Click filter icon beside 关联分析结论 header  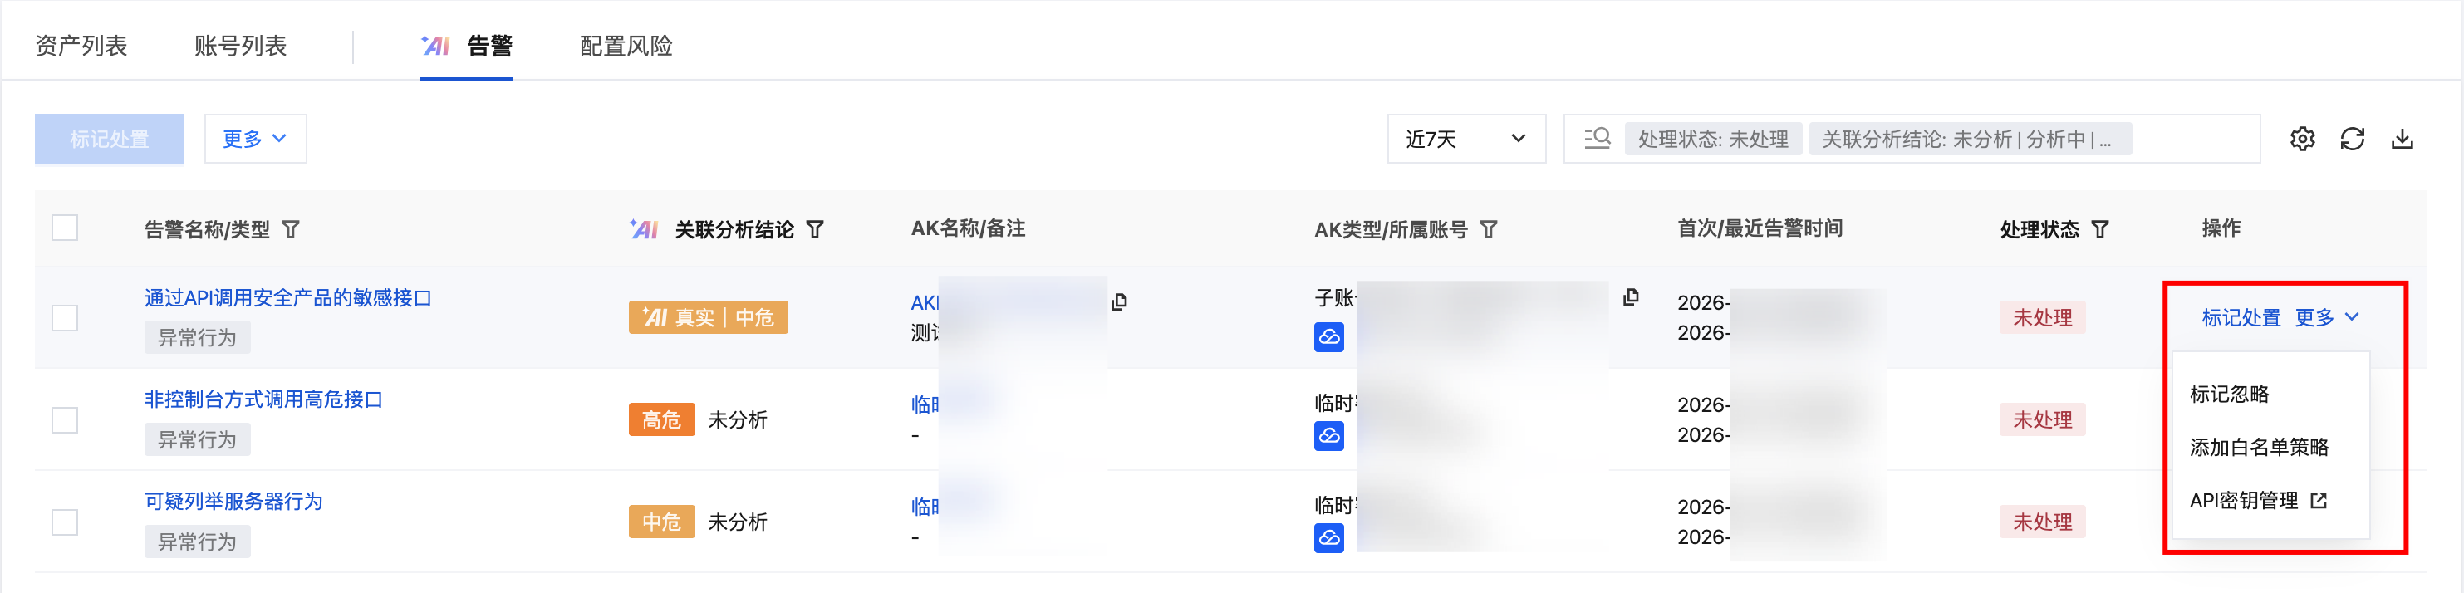(815, 229)
